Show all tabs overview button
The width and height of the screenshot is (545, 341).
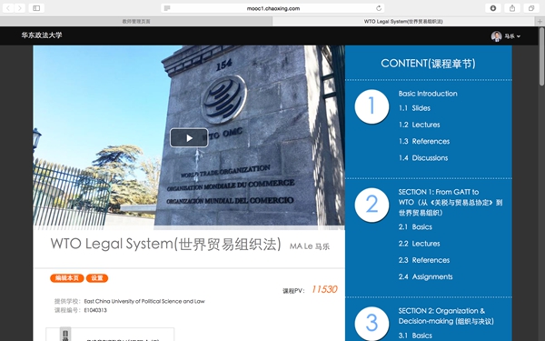click(531, 8)
